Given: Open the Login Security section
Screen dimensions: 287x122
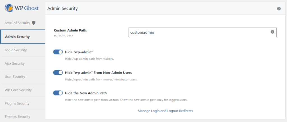Looking at the screenshot, I should click(22, 50).
